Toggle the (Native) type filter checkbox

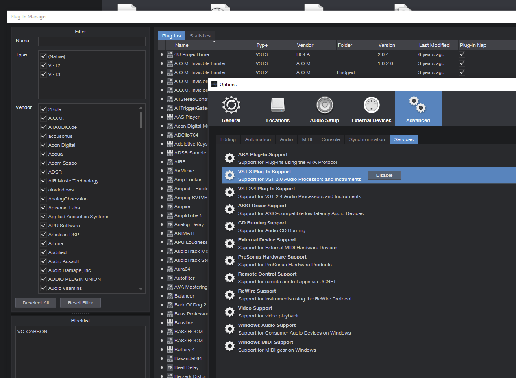pos(44,56)
